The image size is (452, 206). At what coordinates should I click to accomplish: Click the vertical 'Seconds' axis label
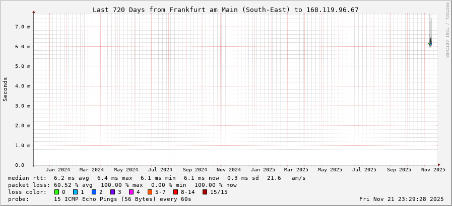(6, 89)
